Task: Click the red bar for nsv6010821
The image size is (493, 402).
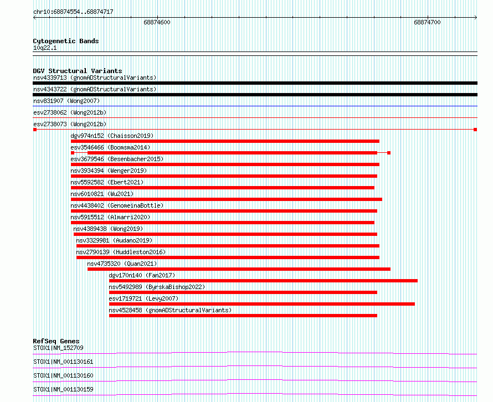Action: [227, 199]
